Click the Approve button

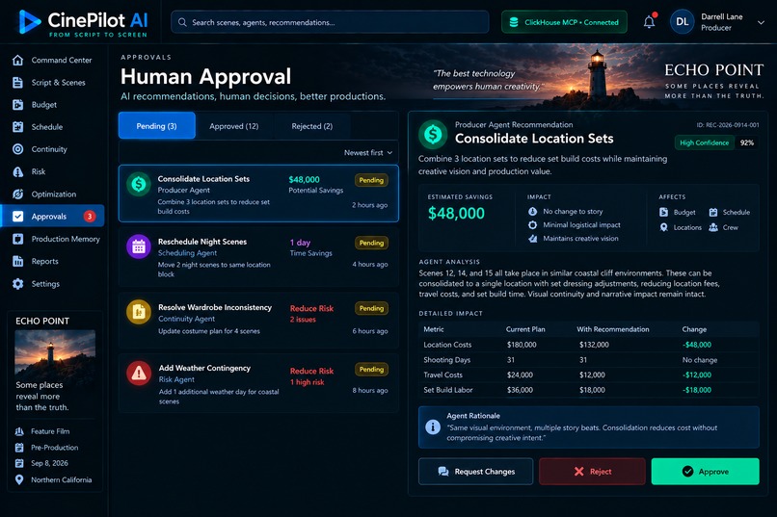[x=705, y=471]
